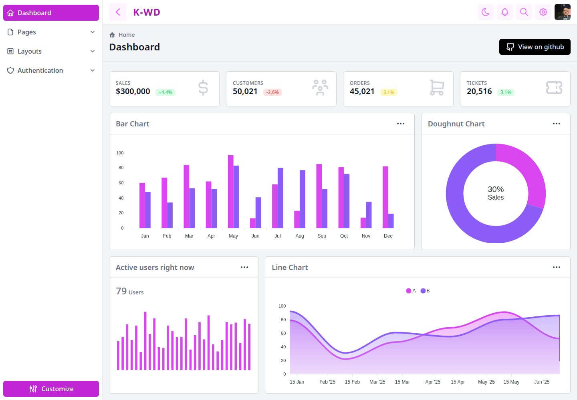The width and height of the screenshot is (577, 400).
Task: Click the Home breadcrumb icon
Action: (x=112, y=35)
